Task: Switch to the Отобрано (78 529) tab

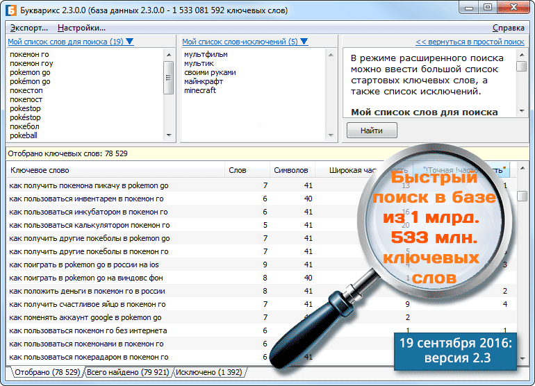Action: (47, 372)
